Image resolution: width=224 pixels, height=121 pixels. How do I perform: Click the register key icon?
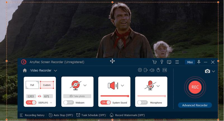[x=162, y=62]
